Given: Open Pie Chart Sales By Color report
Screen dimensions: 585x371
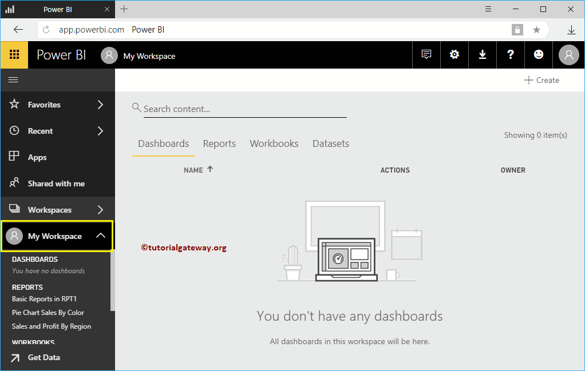Looking at the screenshot, I should [x=48, y=313].
